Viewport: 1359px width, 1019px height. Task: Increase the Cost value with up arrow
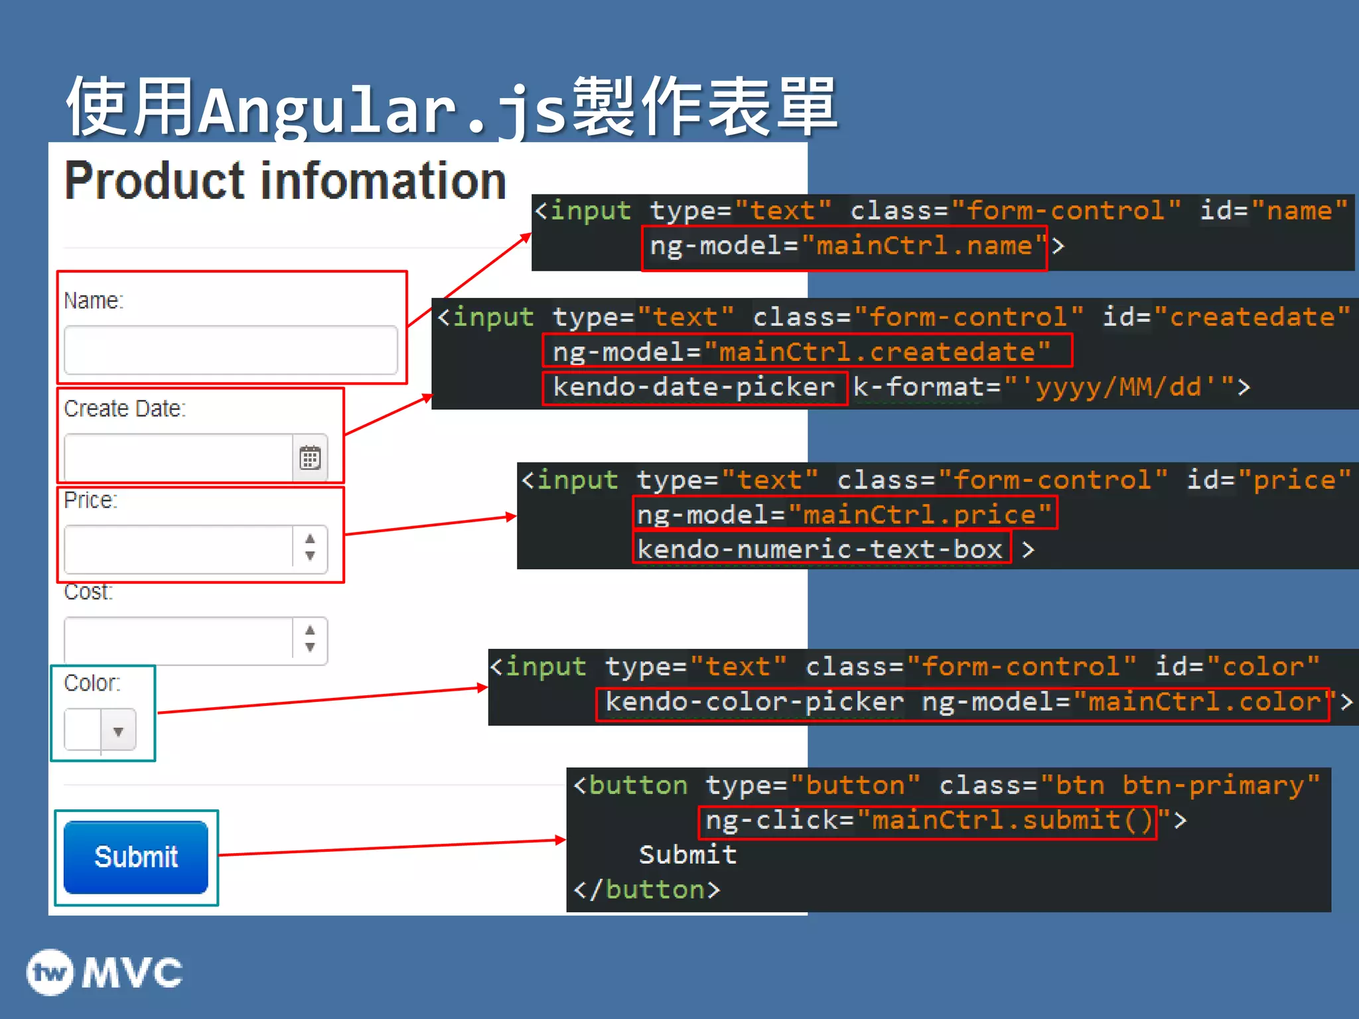(310, 630)
